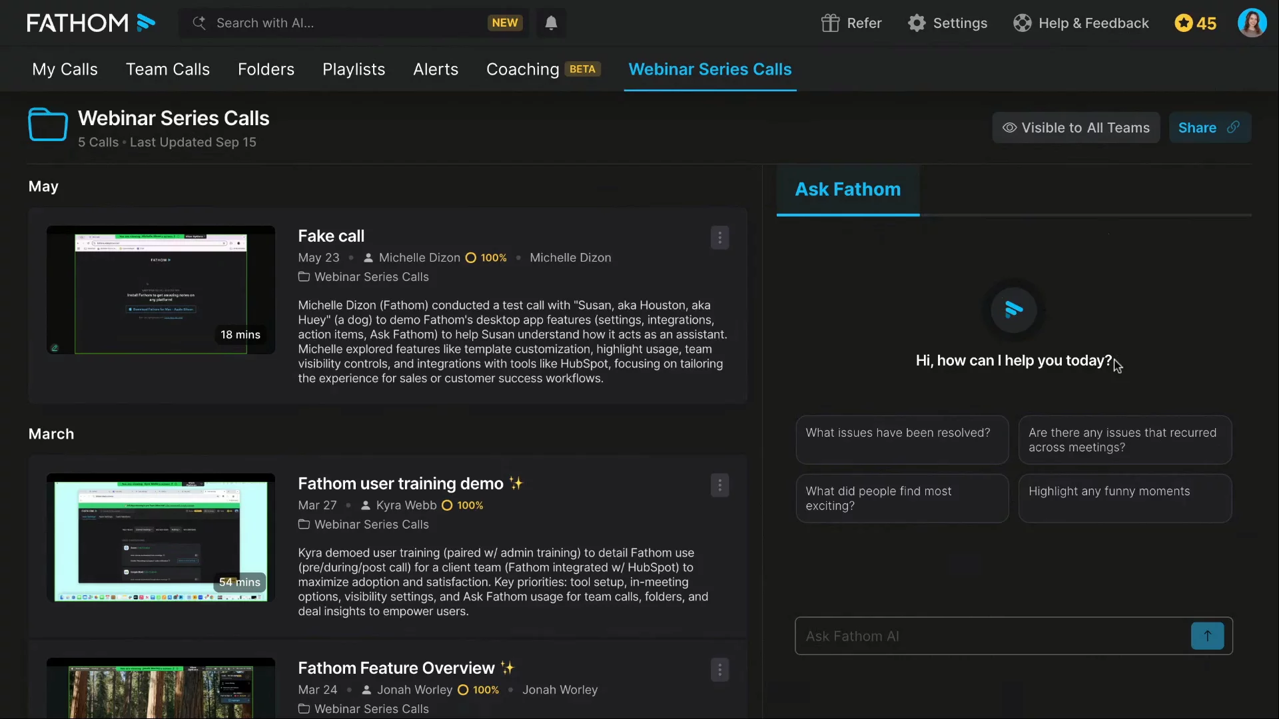Click the Search with AI box

click(346, 23)
